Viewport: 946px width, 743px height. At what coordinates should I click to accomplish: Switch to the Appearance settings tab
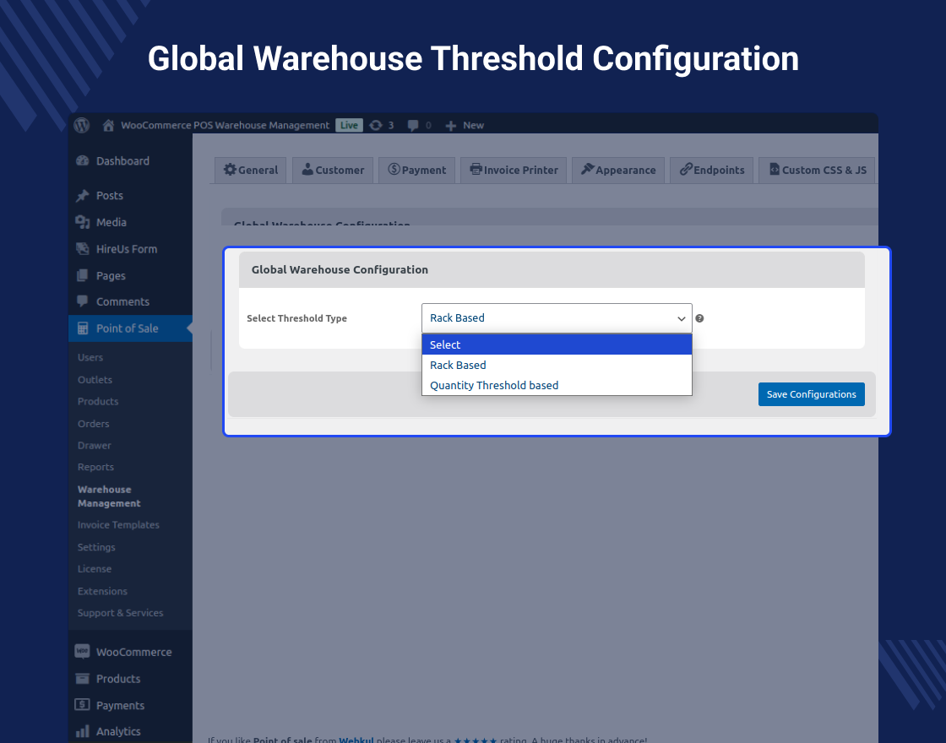click(x=617, y=170)
